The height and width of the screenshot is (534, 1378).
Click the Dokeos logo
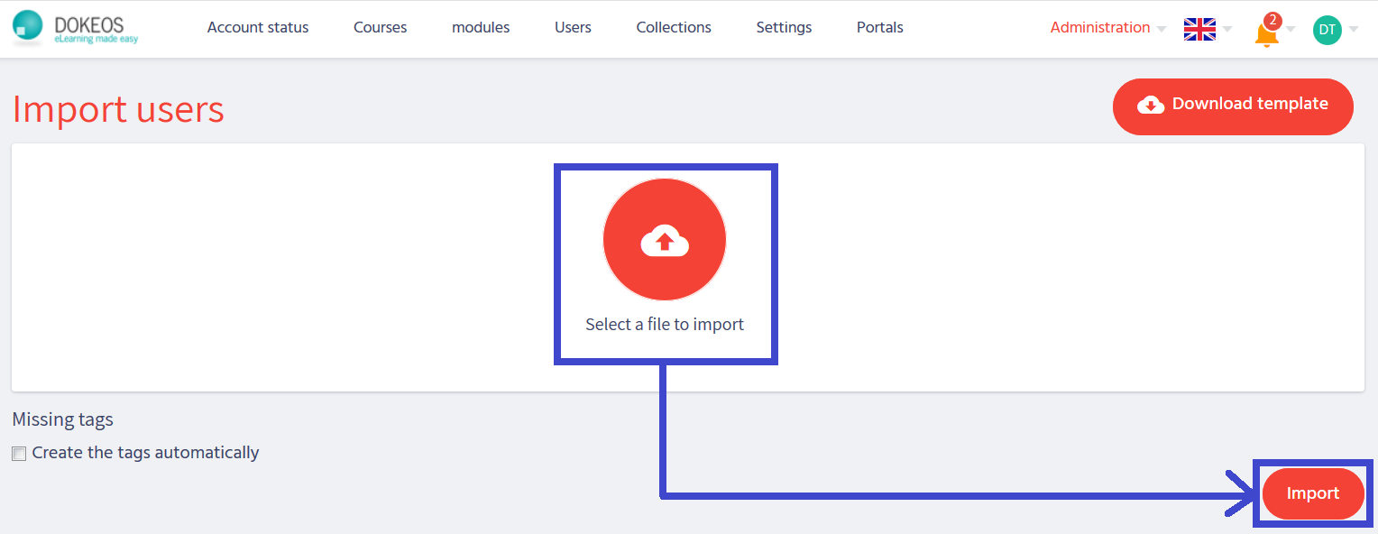[x=75, y=28]
